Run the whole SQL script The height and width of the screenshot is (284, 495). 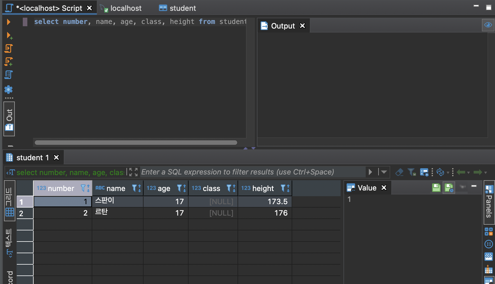pos(9,48)
